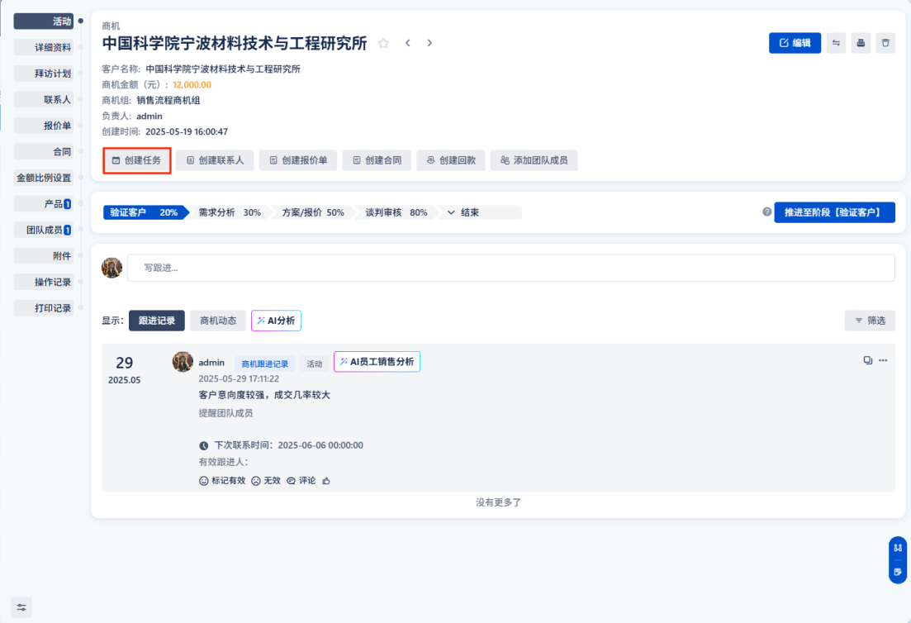Click 添加团队成员 button
Screen dimensions: 911x623
(x=534, y=160)
